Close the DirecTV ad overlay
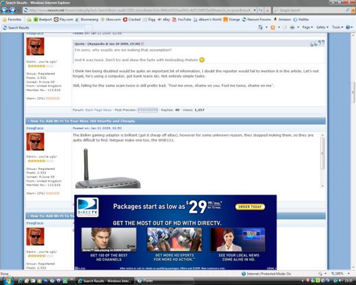This screenshot has width=356, height=285. point(80,268)
